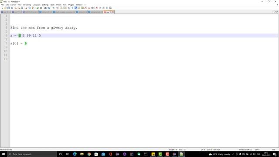Open the Windows Start menu

(3, 154)
